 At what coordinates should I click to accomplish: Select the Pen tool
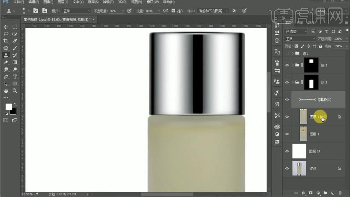coord(6,77)
